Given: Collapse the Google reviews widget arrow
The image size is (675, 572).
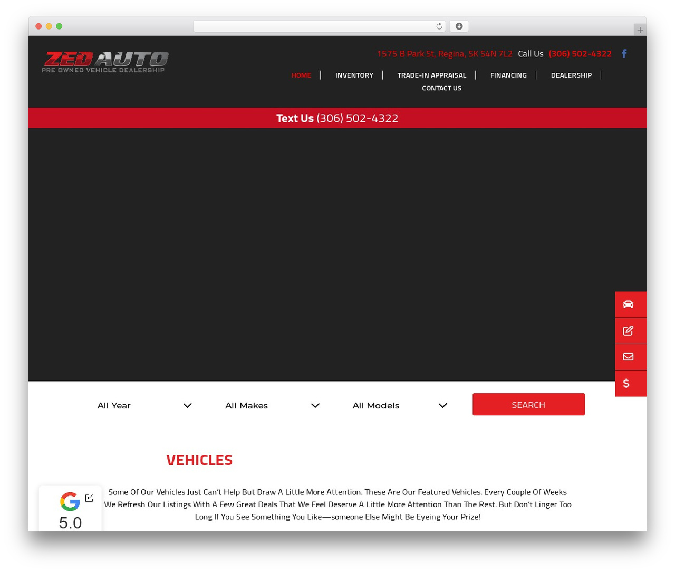Looking at the screenshot, I should 89,498.
